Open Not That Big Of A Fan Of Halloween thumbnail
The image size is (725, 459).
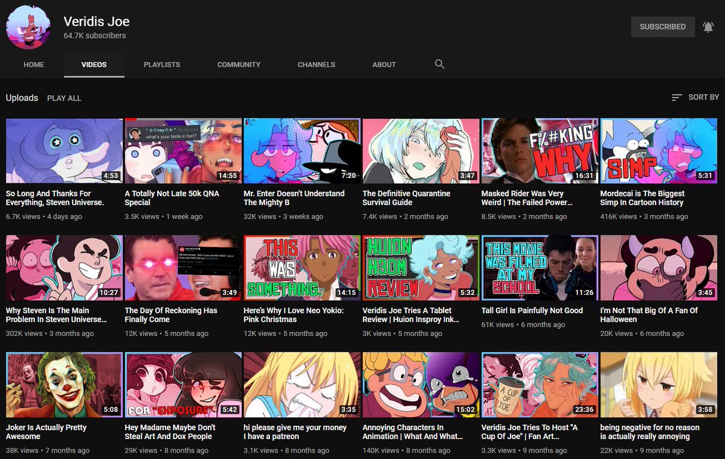[x=659, y=268]
